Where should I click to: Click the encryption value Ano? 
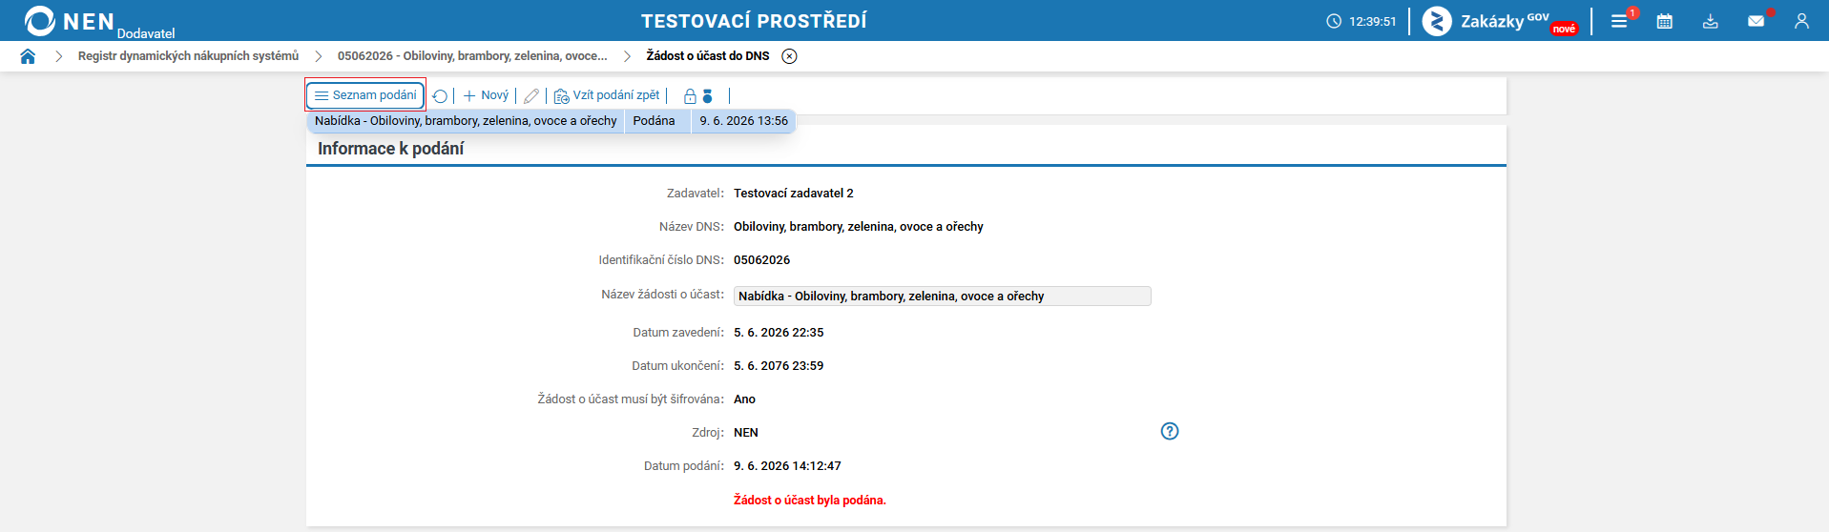click(x=744, y=399)
